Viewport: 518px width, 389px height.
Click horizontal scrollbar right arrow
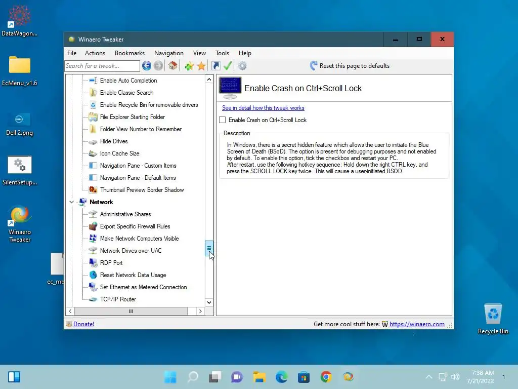coord(200,312)
